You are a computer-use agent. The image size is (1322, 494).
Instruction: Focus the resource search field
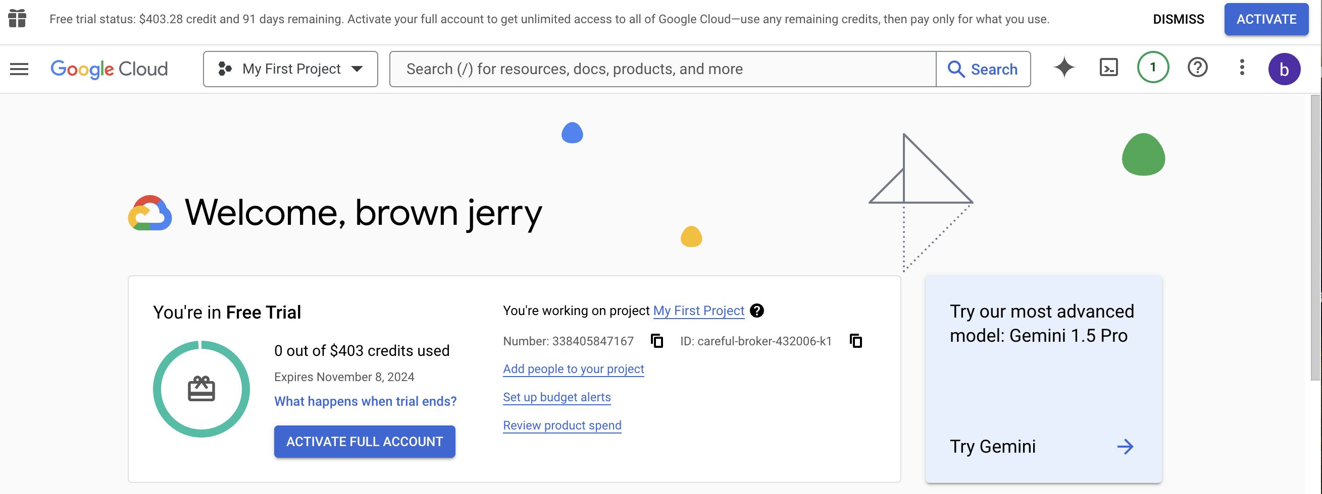663,69
